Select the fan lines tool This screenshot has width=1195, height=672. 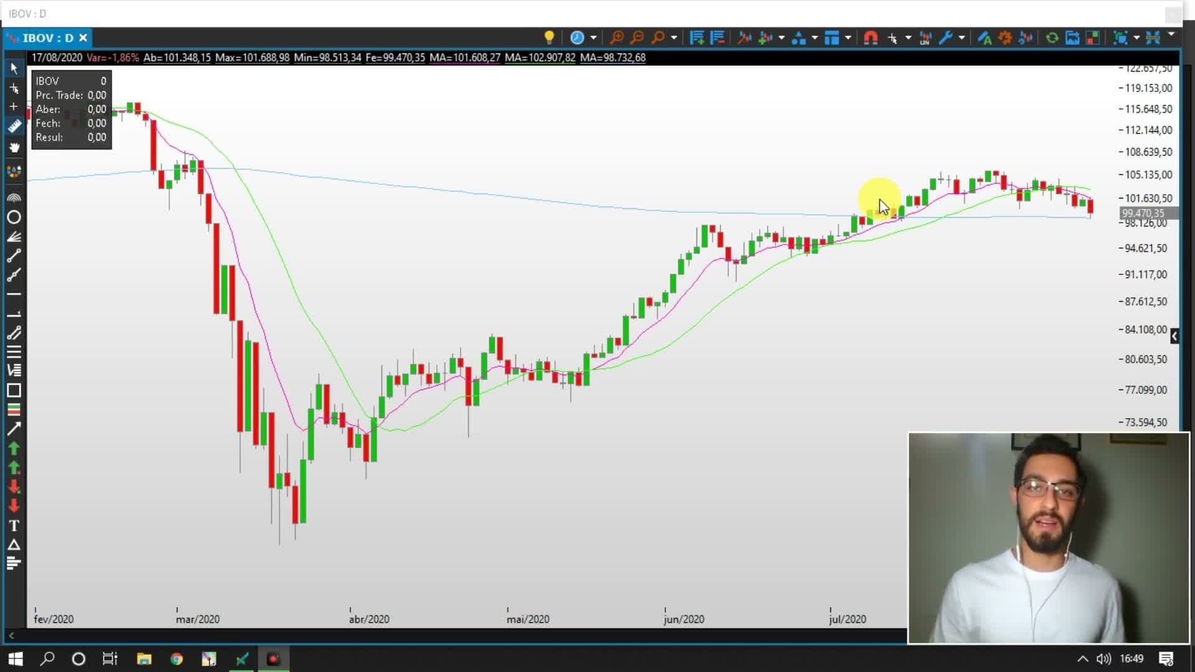[x=14, y=236]
